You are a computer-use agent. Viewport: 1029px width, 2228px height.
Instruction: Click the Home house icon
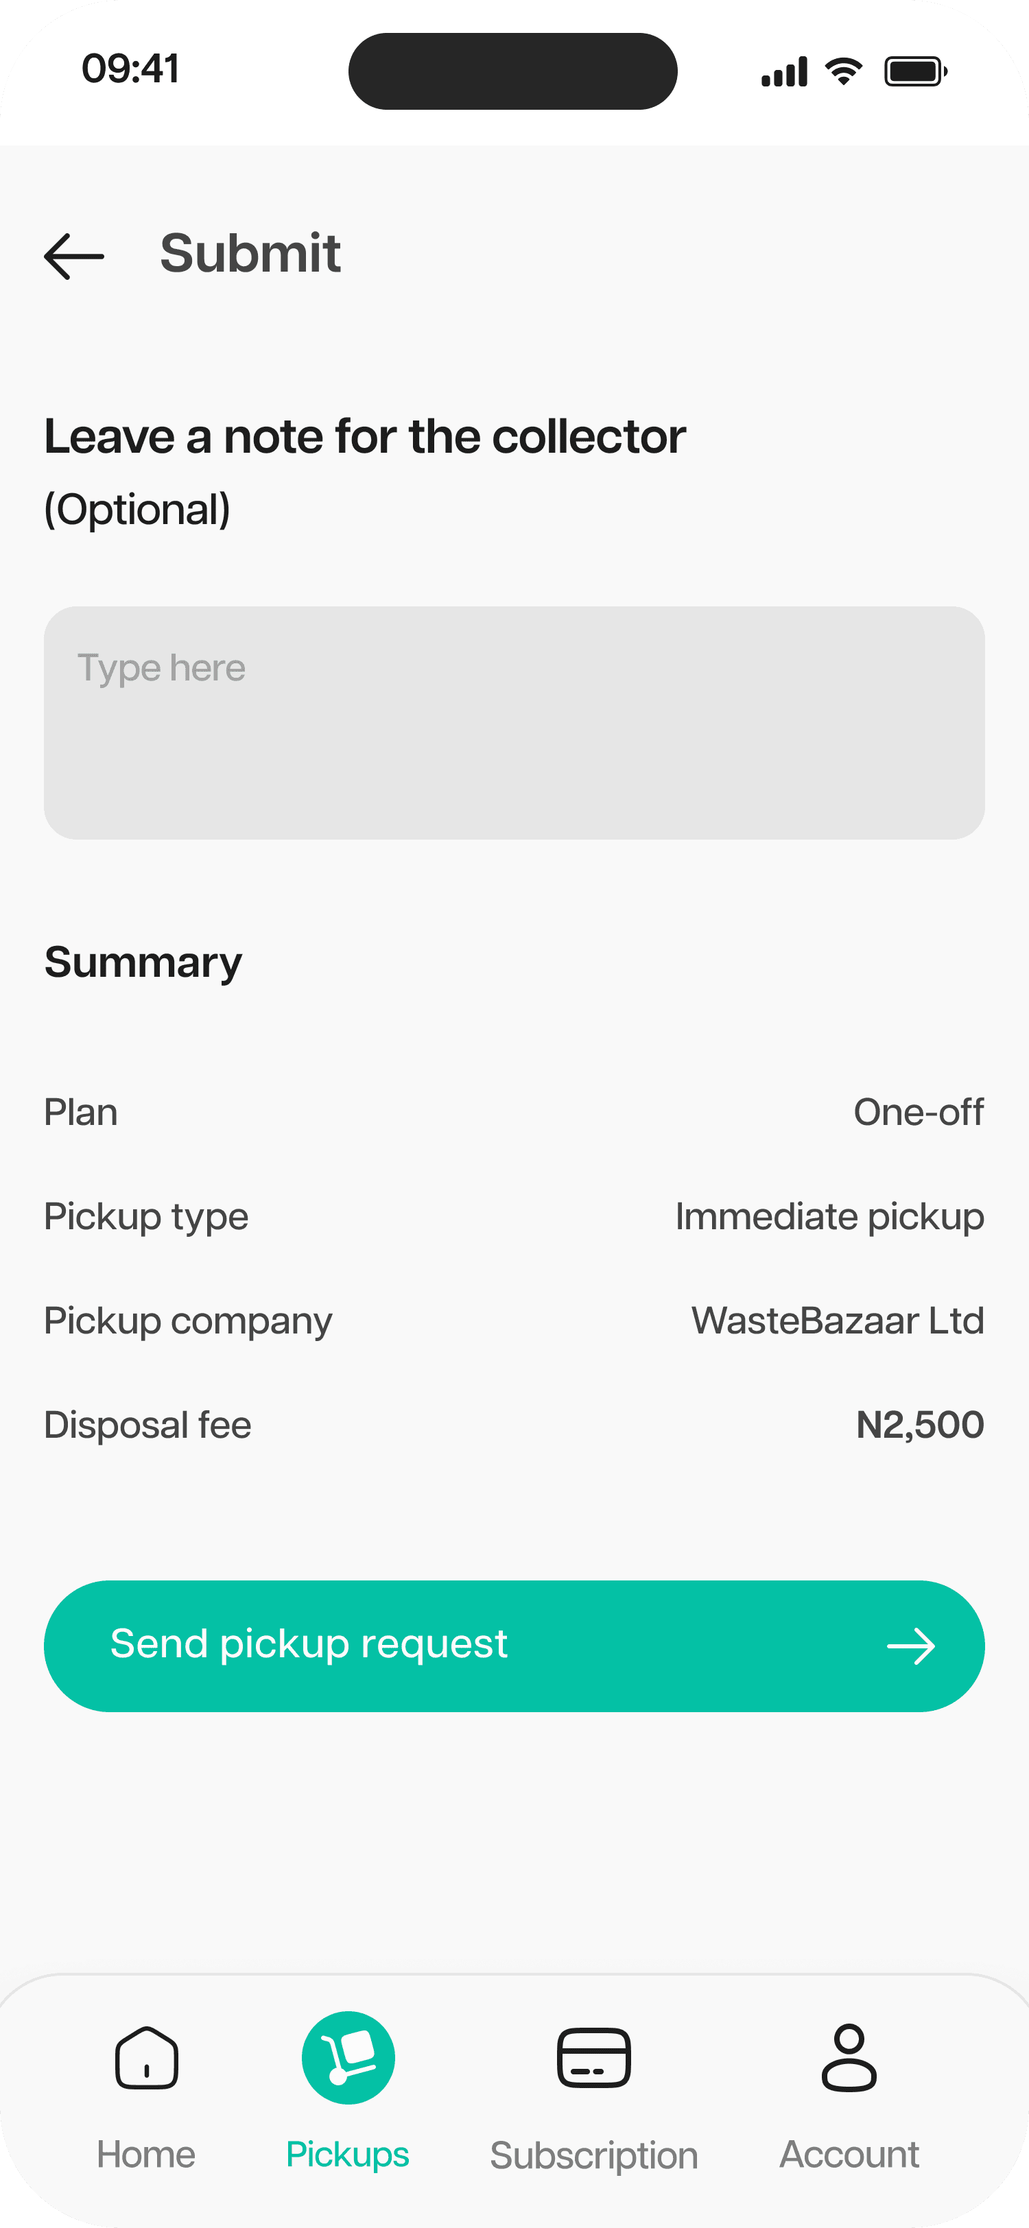pos(146,2058)
